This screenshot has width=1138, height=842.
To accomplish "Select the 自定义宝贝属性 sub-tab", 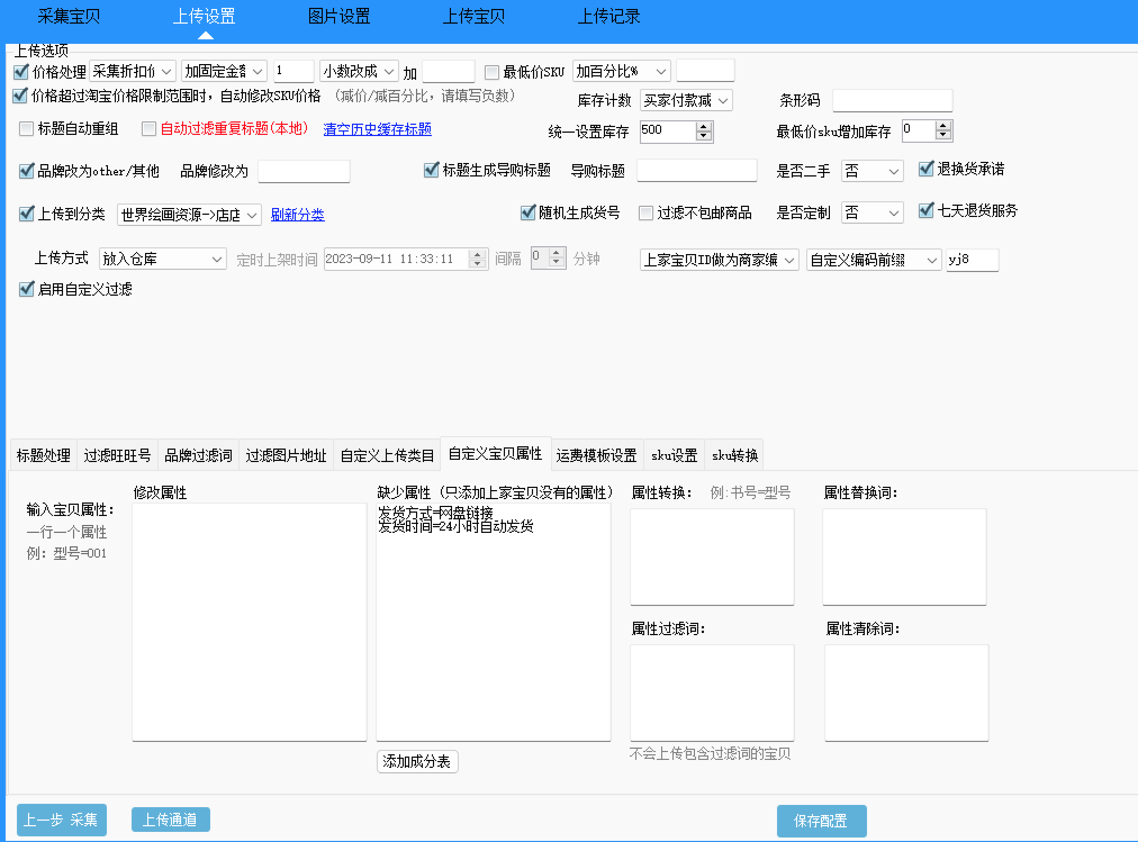I will click(495, 454).
